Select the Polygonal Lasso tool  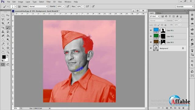3,19
